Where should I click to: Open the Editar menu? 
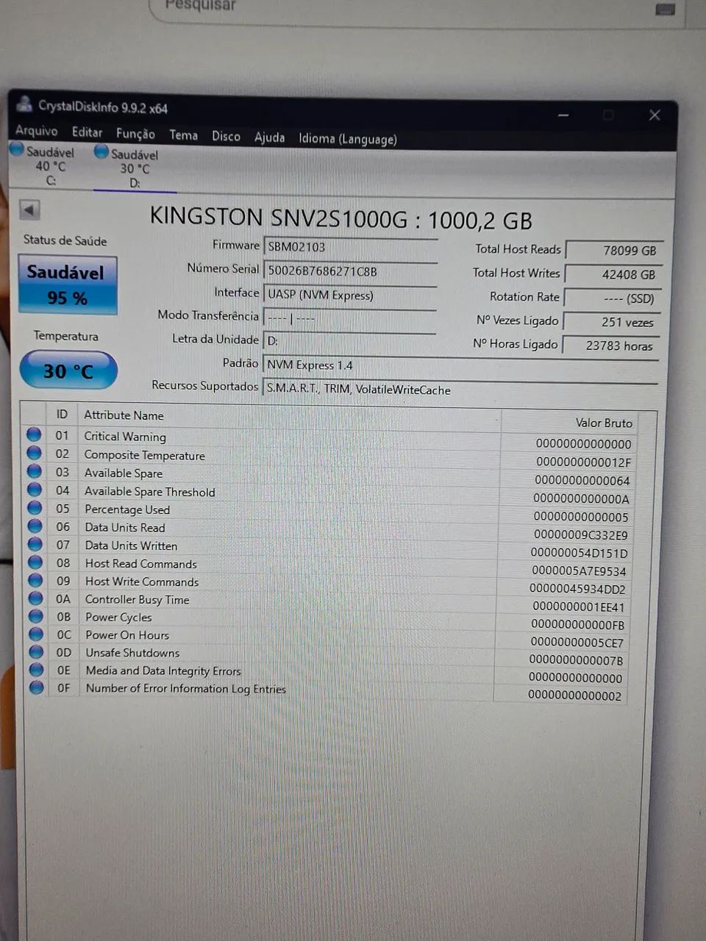pyautogui.click(x=87, y=132)
